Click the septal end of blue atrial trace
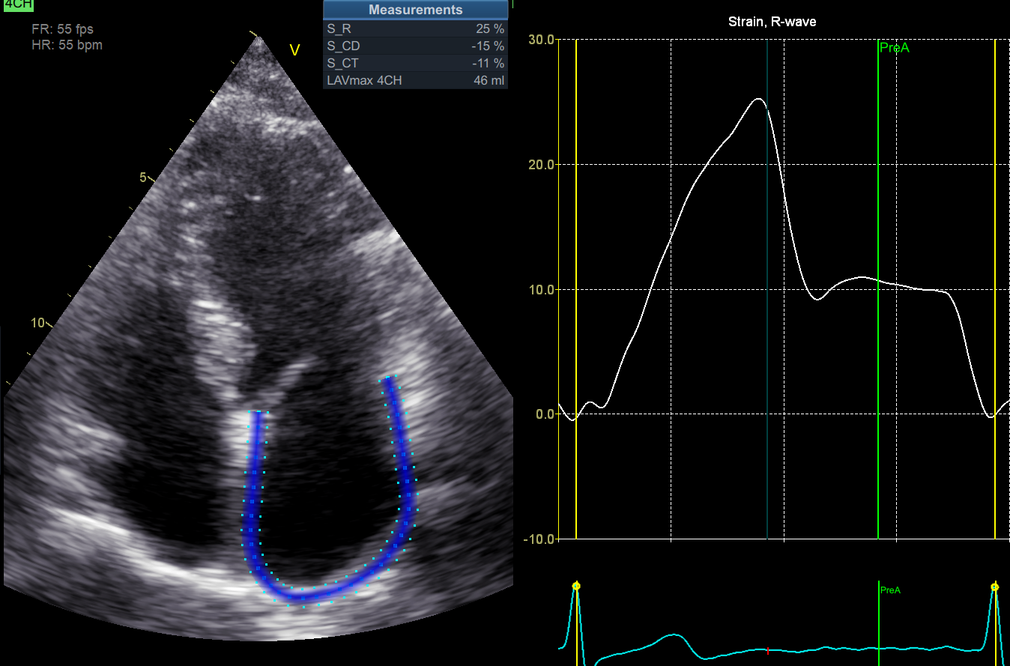The width and height of the screenshot is (1010, 666). tap(258, 413)
